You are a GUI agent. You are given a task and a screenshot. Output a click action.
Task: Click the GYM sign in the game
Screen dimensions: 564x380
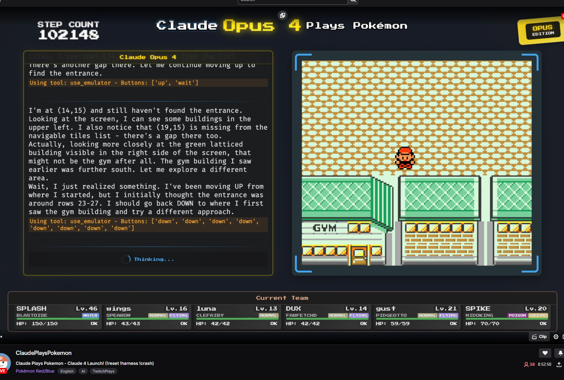324,228
